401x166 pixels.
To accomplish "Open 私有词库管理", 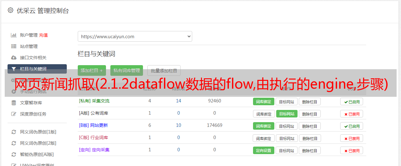I will pyautogui.click(x=127, y=70).
